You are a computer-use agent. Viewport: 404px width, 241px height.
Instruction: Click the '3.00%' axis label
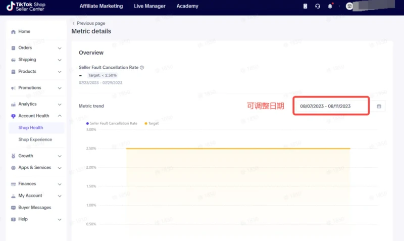tap(91, 130)
